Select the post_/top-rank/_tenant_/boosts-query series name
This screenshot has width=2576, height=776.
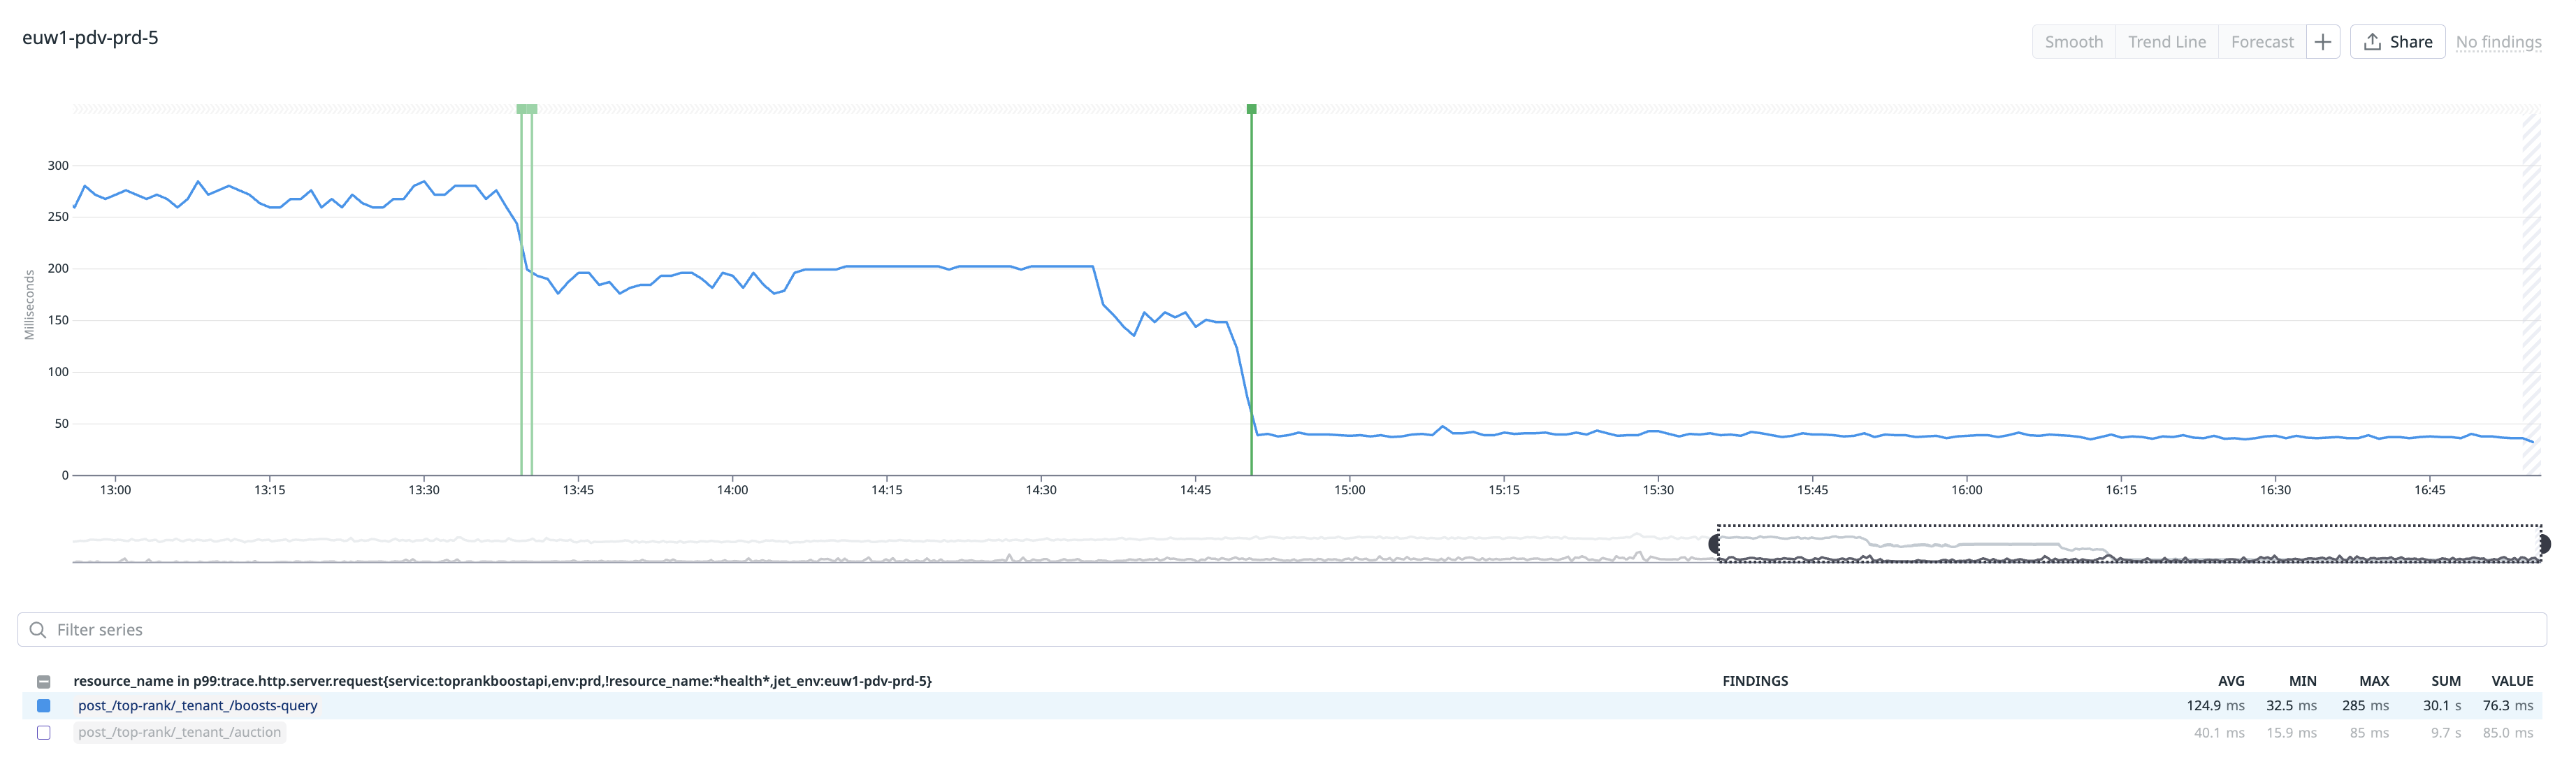pos(198,706)
